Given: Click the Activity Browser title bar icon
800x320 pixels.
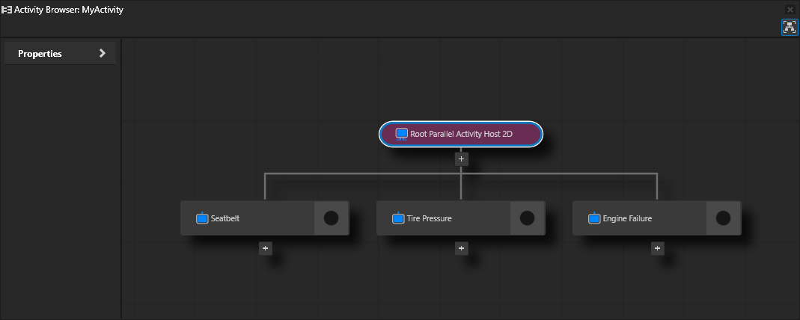Looking at the screenshot, I should [7, 10].
